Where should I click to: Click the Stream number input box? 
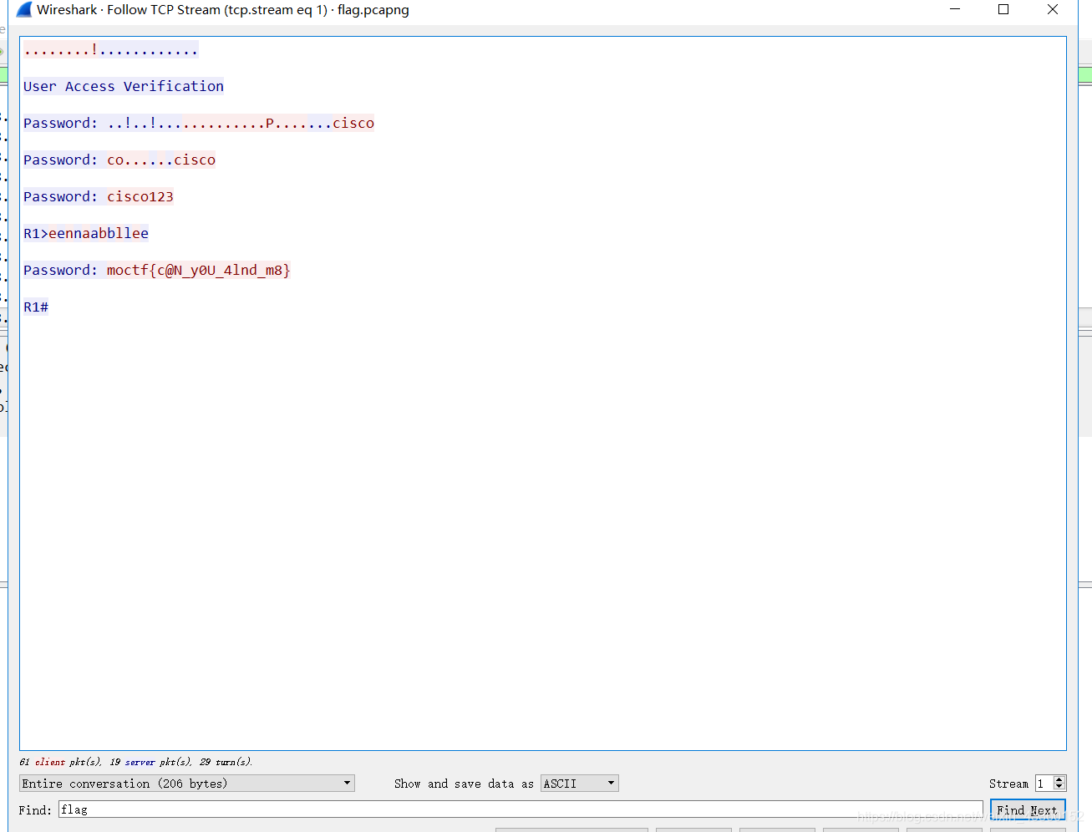coord(1044,784)
